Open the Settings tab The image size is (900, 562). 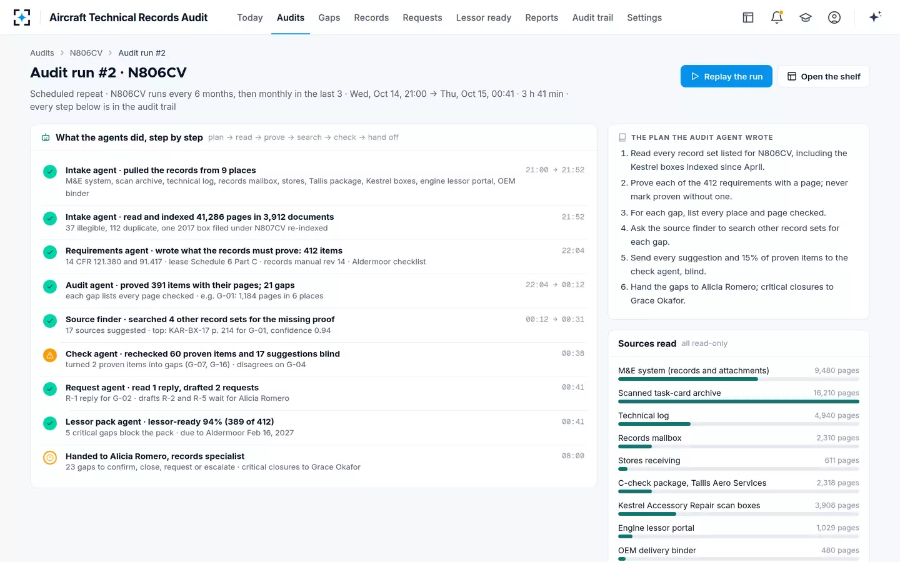[x=644, y=17]
